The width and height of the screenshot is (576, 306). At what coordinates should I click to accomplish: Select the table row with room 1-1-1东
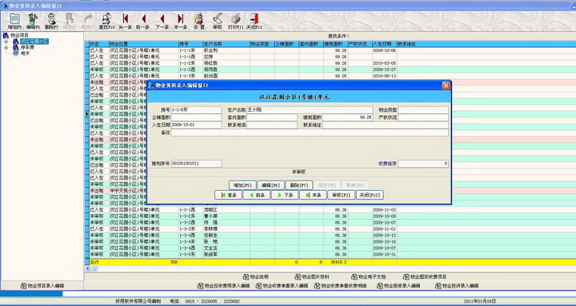(x=330, y=50)
